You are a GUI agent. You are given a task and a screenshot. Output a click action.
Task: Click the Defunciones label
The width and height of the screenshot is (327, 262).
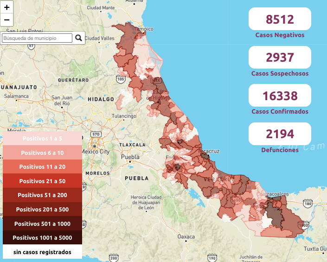pos(280,150)
